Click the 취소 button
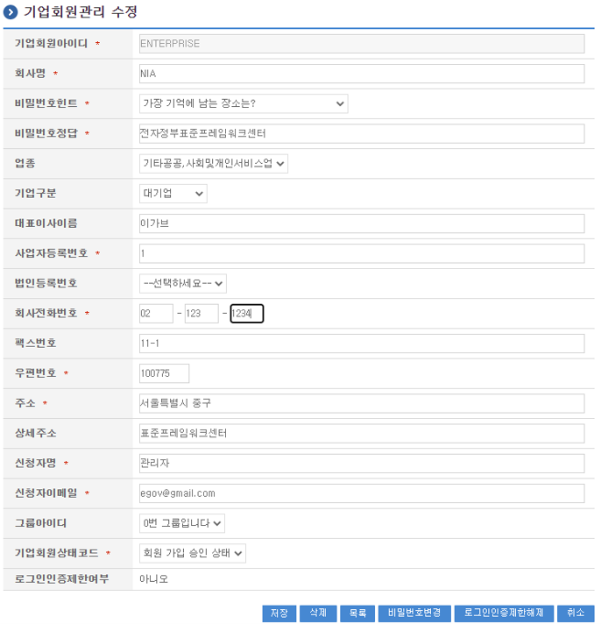This screenshot has height=624, width=601. click(x=575, y=613)
